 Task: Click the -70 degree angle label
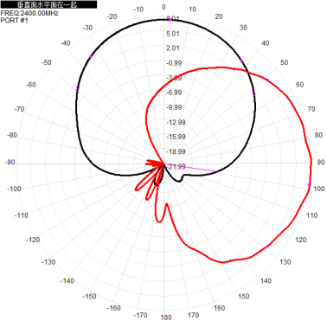tap(19, 109)
